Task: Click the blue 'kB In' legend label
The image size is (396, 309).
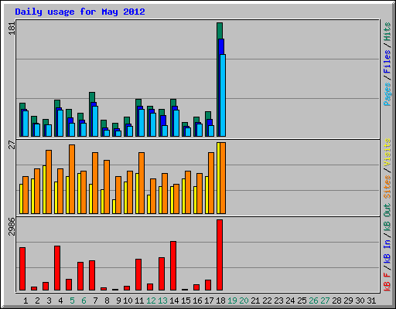Action: coord(387,251)
